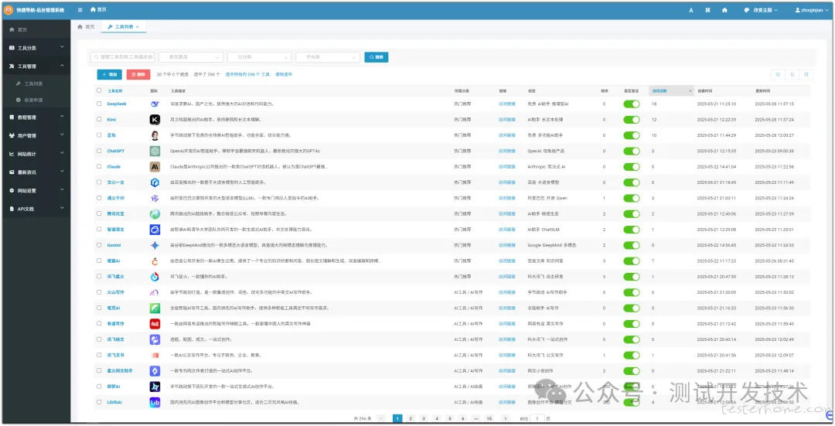
Task: Click the 有道写作 red logo icon
Action: pos(155,324)
